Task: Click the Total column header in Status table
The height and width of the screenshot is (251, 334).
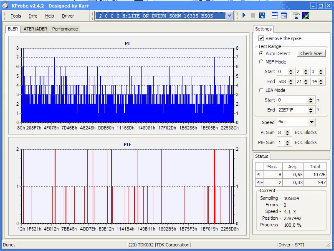Action: [315, 167]
